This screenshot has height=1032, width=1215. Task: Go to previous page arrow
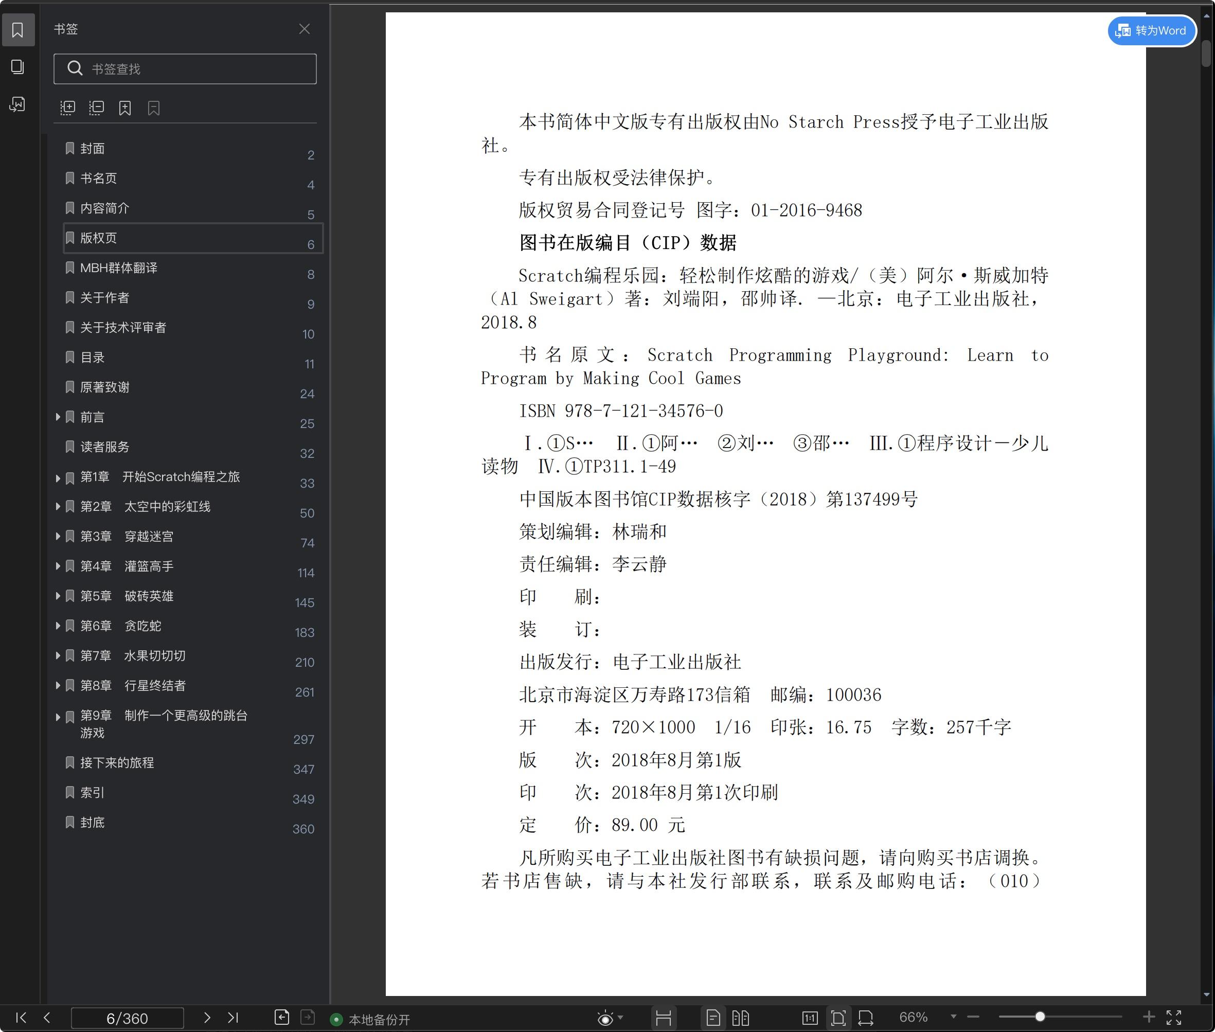[x=47, y=1018]
